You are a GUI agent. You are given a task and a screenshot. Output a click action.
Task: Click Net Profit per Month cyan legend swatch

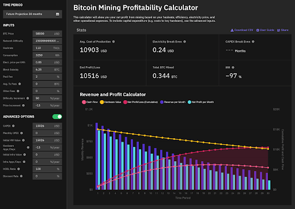click(190, 102)
